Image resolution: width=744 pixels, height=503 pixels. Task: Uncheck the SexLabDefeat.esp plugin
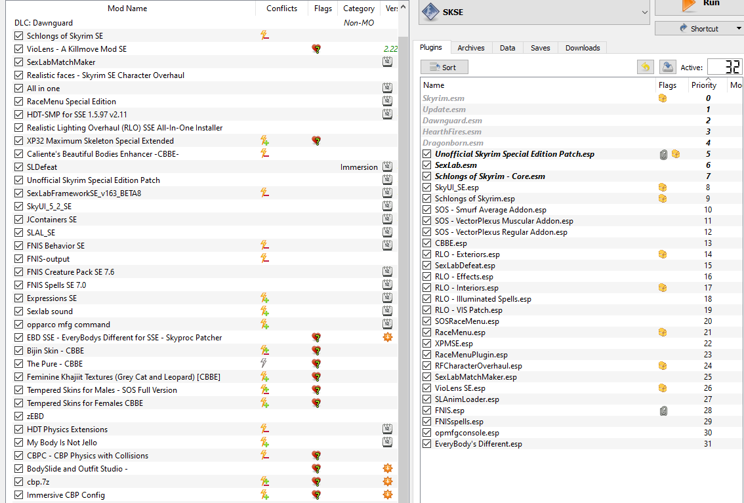(426, 266)
